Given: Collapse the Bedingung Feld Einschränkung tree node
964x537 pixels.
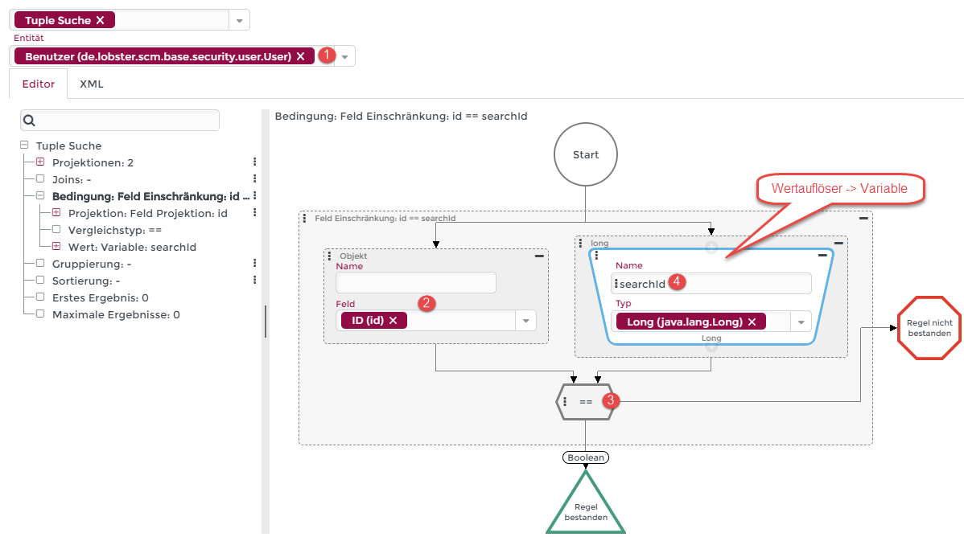Looking at the screenshot, I should pyautogui.click(x=40, y=196).
